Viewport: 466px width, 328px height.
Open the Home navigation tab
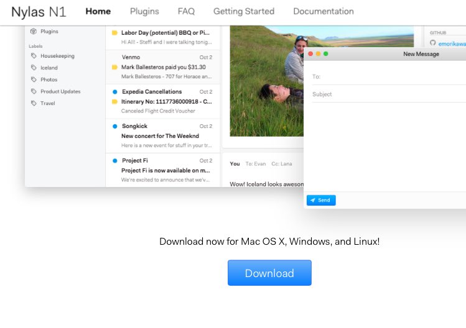[98, 11]
